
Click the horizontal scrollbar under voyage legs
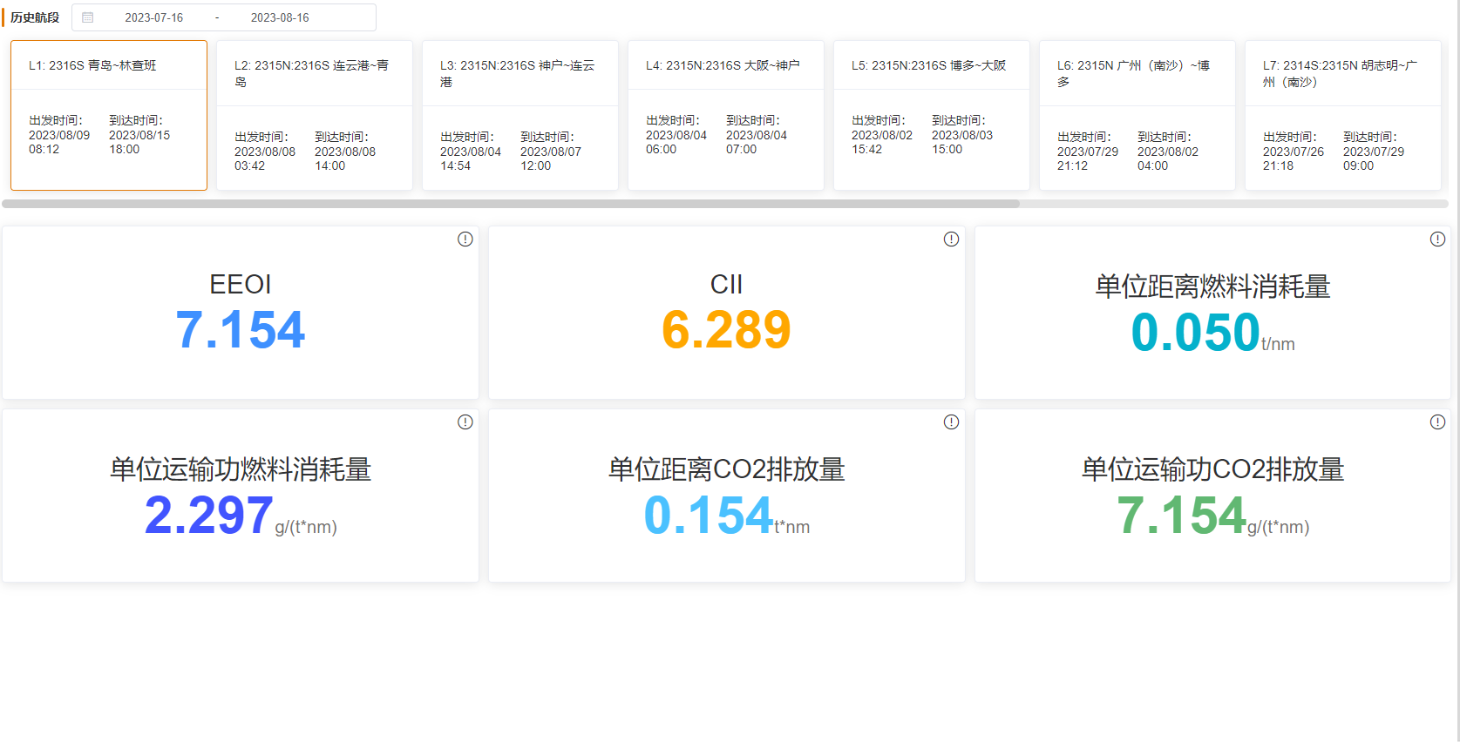tap(511, 204)
